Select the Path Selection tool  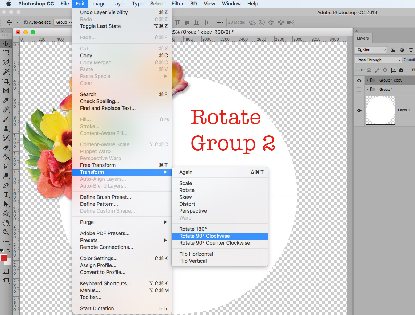tap(5, 204)
